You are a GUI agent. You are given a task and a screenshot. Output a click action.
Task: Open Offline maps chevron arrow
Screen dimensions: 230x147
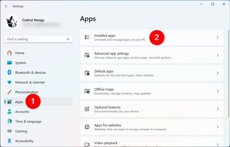tap(218, 91)
